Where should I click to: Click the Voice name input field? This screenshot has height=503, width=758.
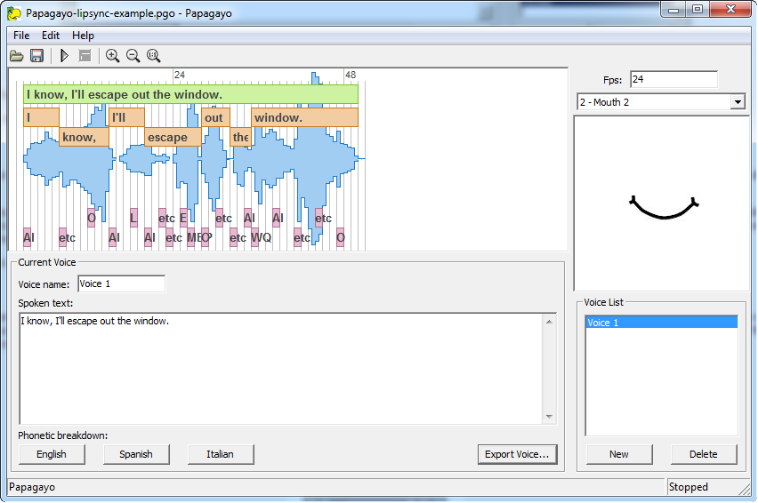(121, 283)
